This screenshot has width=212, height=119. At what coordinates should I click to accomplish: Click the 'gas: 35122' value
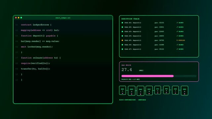(x=159, y=49)
